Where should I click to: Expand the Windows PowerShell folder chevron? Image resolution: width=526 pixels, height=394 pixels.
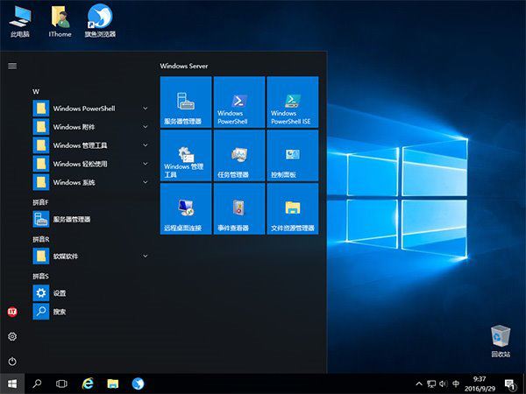click(x=146, y=109)
